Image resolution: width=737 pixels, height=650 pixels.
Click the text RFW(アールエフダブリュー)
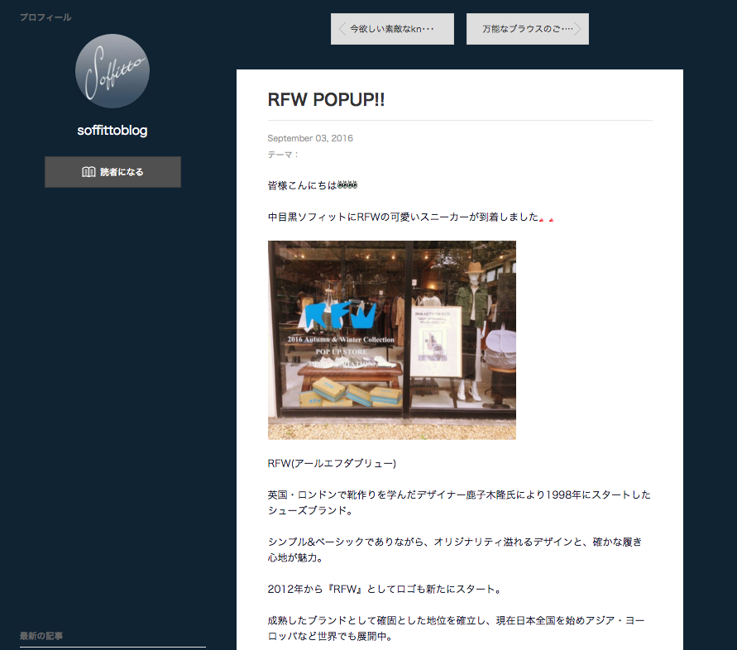click(x=332, y=463)
